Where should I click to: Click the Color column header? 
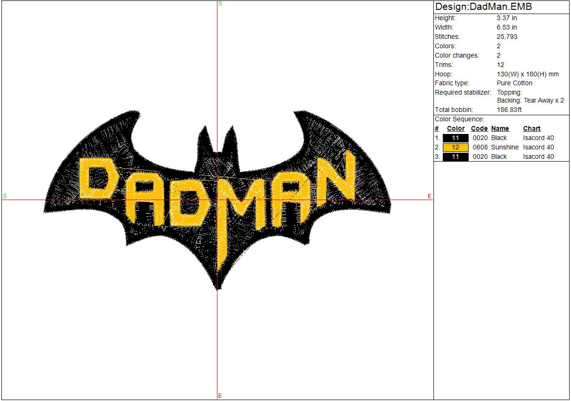455,128
